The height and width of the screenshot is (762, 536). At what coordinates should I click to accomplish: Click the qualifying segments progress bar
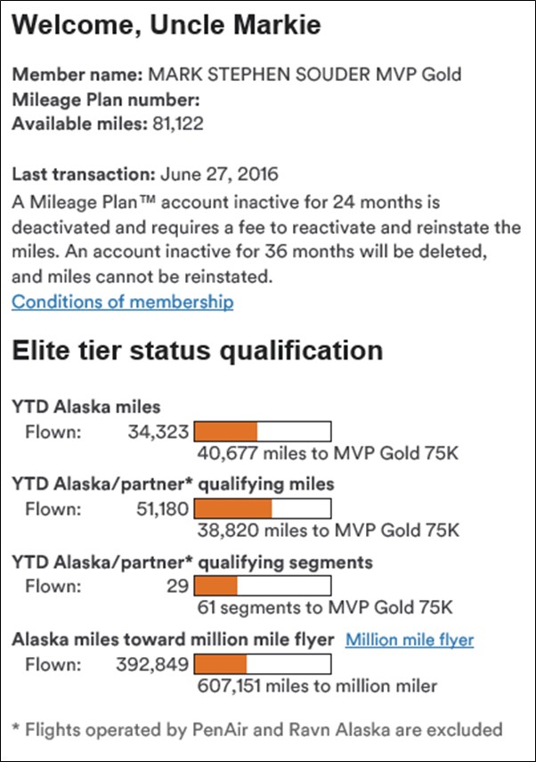coord(263,586)
